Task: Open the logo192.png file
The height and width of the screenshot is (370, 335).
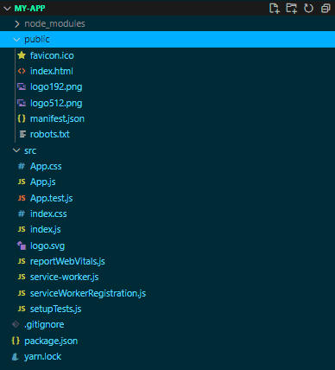Action: point(56,87)
